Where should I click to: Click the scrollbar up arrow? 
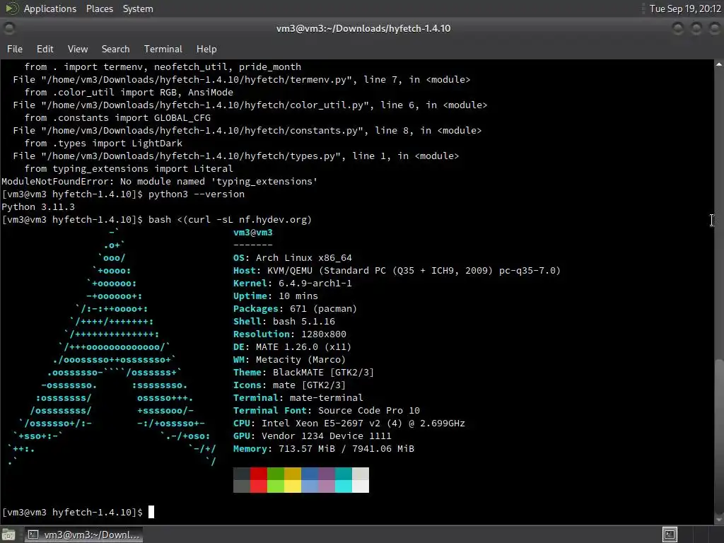(x=719, y=64)
